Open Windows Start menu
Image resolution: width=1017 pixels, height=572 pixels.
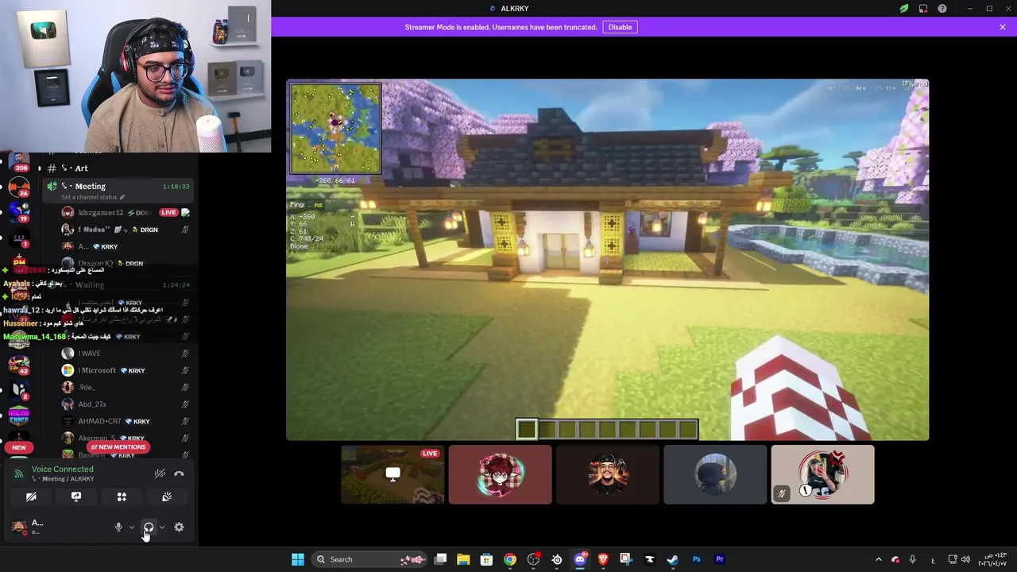pyautogui.click(x=298, y=559)
